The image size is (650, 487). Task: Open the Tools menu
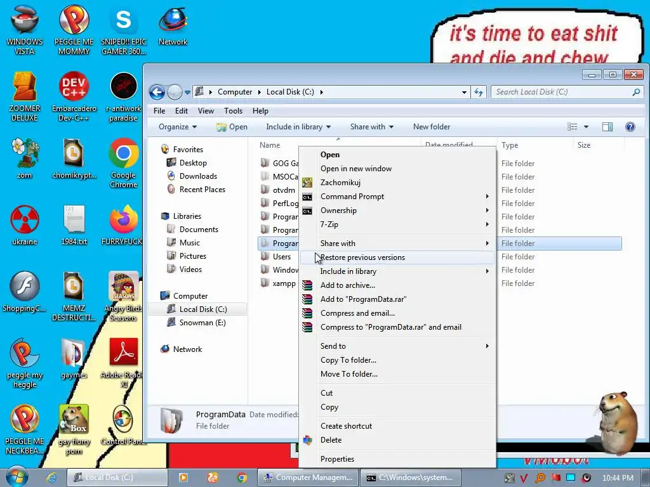233,110
